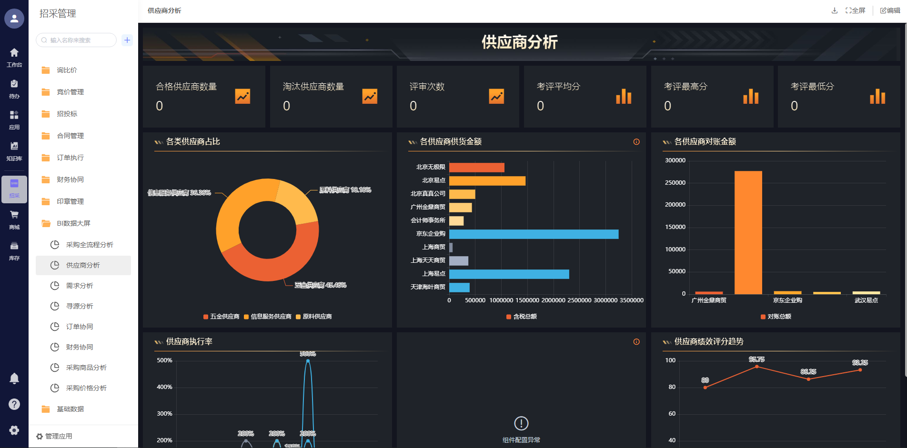Expand the 基础数据 folder
Screen dimensions: 907x448
[x=70, y=409]
